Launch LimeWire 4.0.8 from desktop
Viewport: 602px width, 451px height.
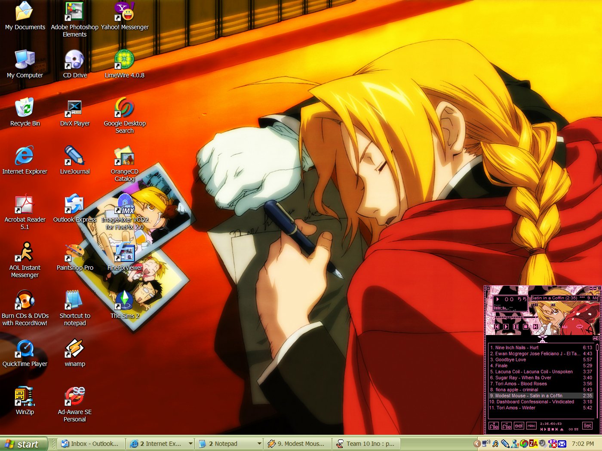click(x=125, y=64)
